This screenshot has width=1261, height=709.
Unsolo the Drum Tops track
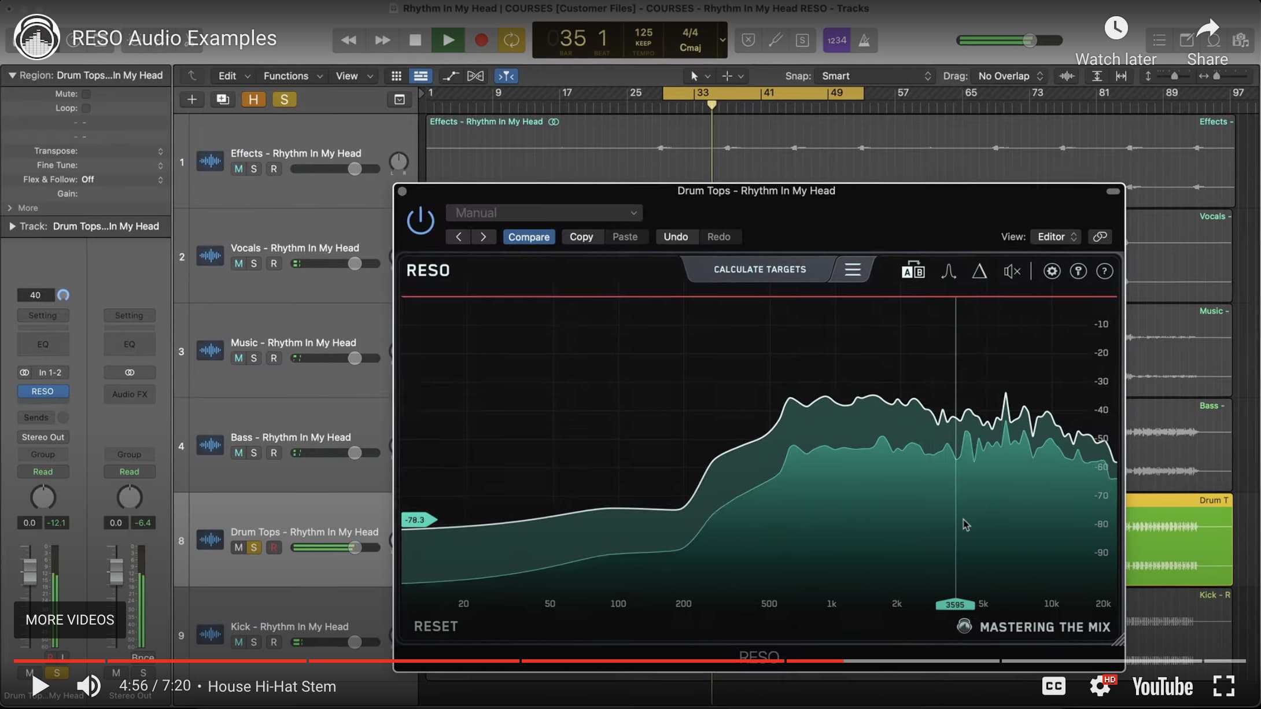[253, 548]
